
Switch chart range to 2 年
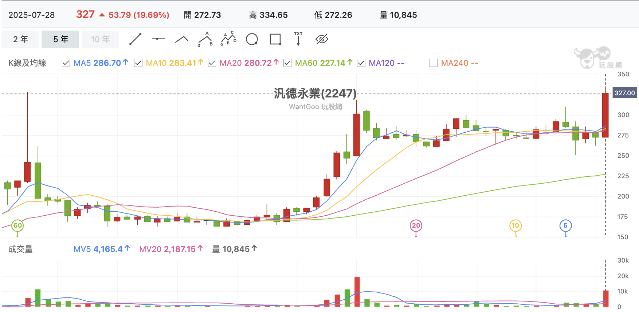(x=20, y=39)
